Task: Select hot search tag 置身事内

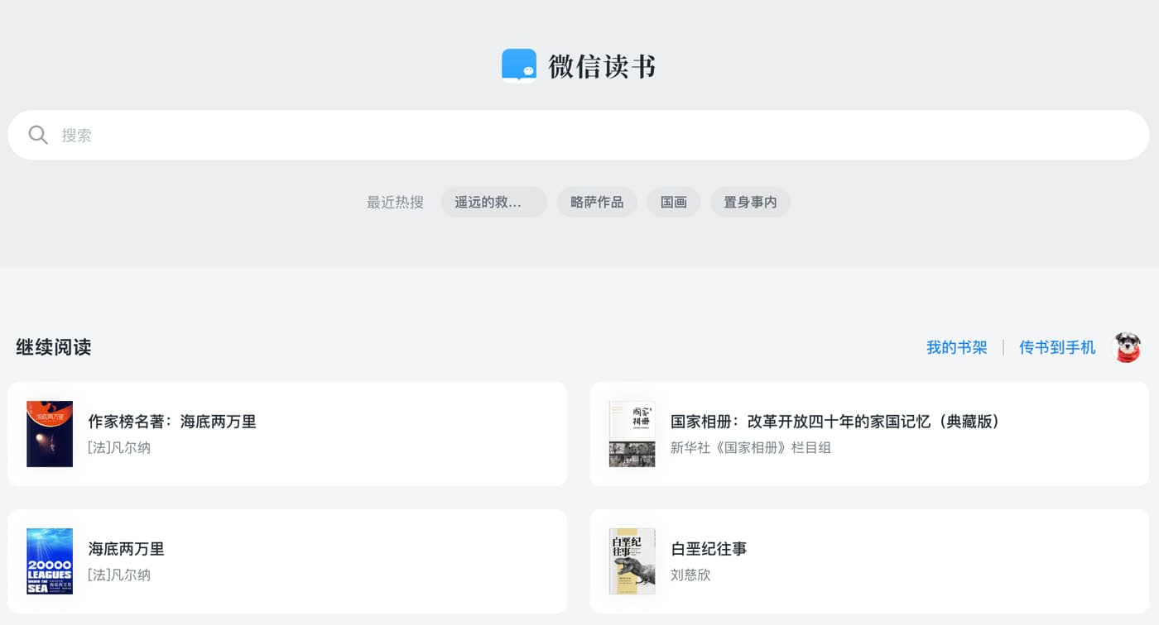Action: click(x=750, y=202)
